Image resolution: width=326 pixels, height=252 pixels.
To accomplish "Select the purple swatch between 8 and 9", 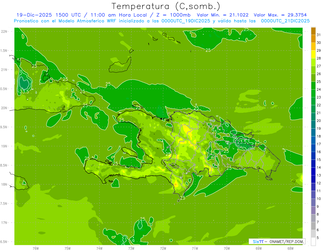I will tap(313, 210).
